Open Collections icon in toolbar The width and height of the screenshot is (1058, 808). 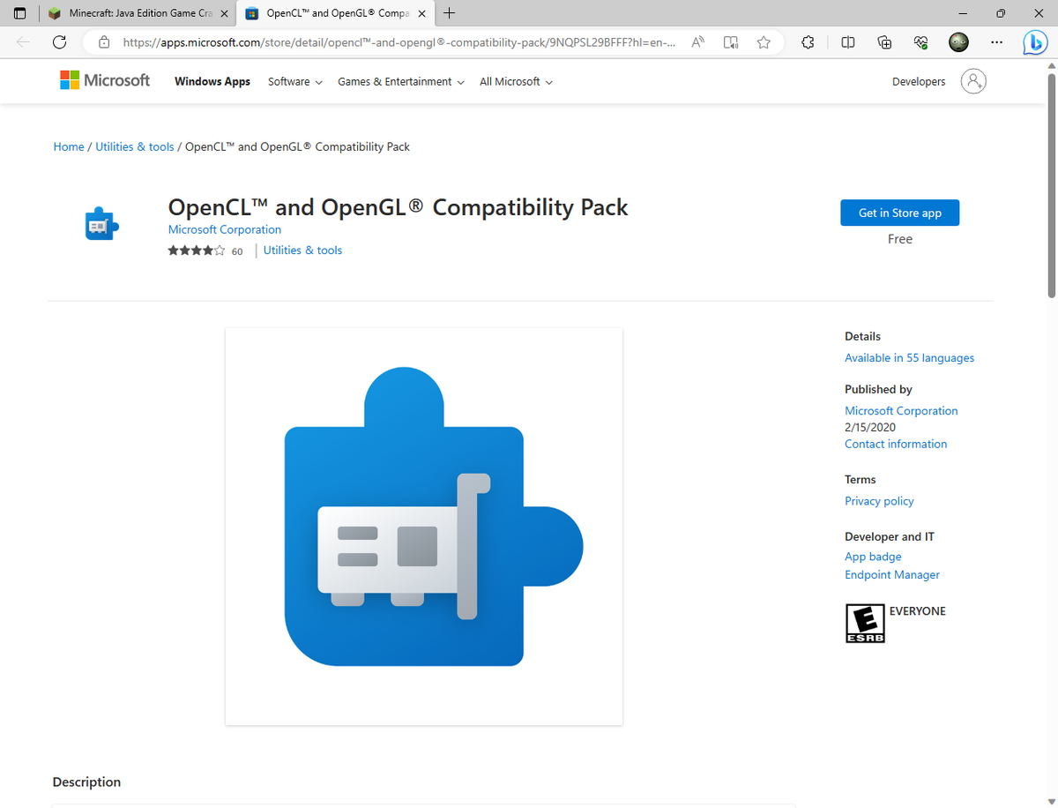884,41
